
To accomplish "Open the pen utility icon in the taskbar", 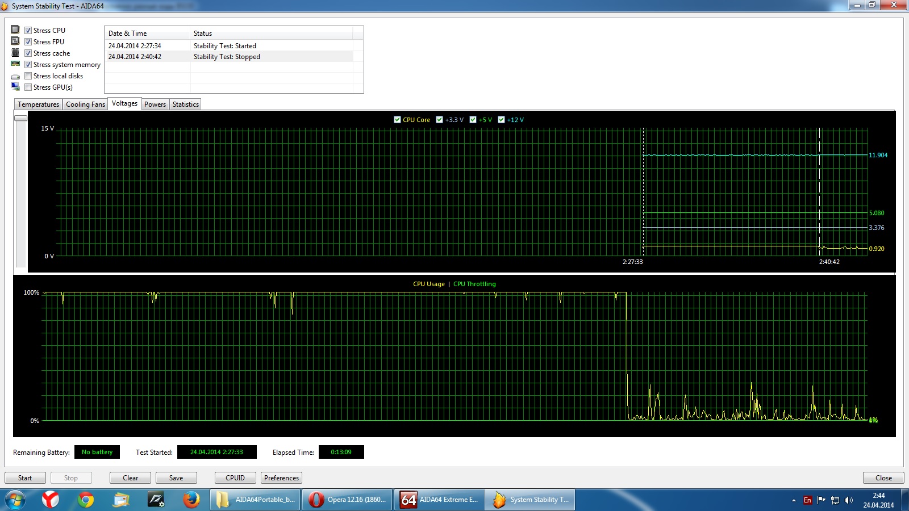I will coord(156,500).
